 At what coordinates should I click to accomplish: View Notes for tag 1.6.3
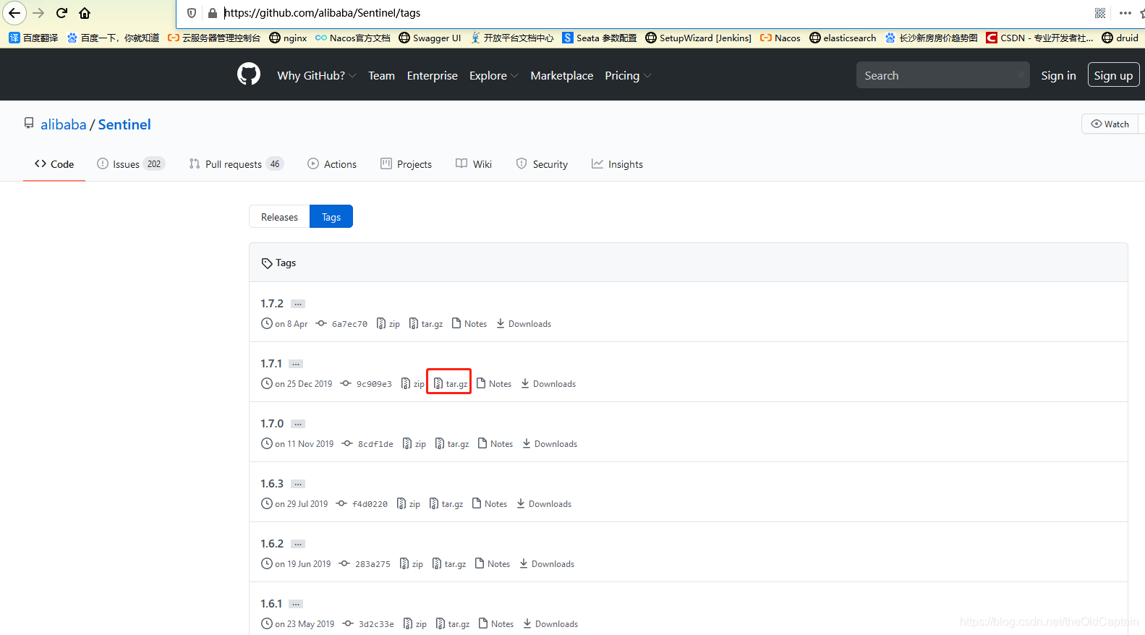point(490,504)
